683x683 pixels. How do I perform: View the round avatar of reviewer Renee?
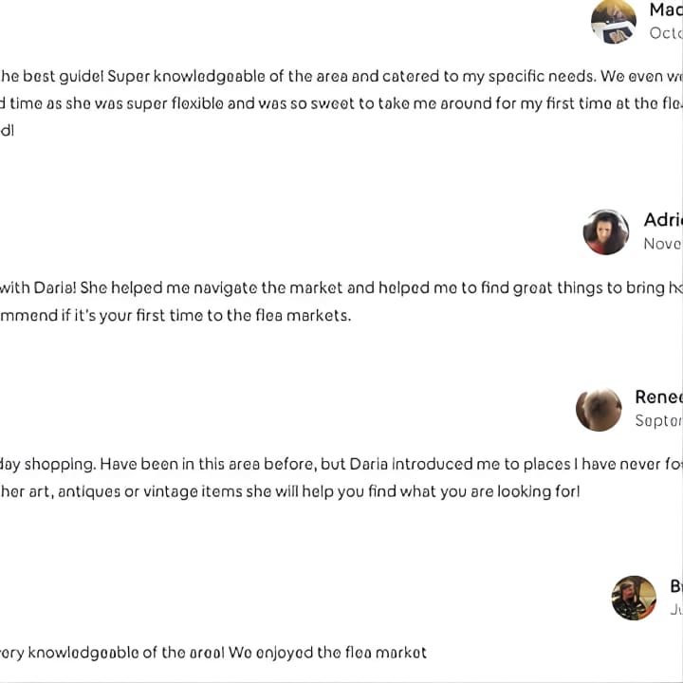click(x=599, y=410)
